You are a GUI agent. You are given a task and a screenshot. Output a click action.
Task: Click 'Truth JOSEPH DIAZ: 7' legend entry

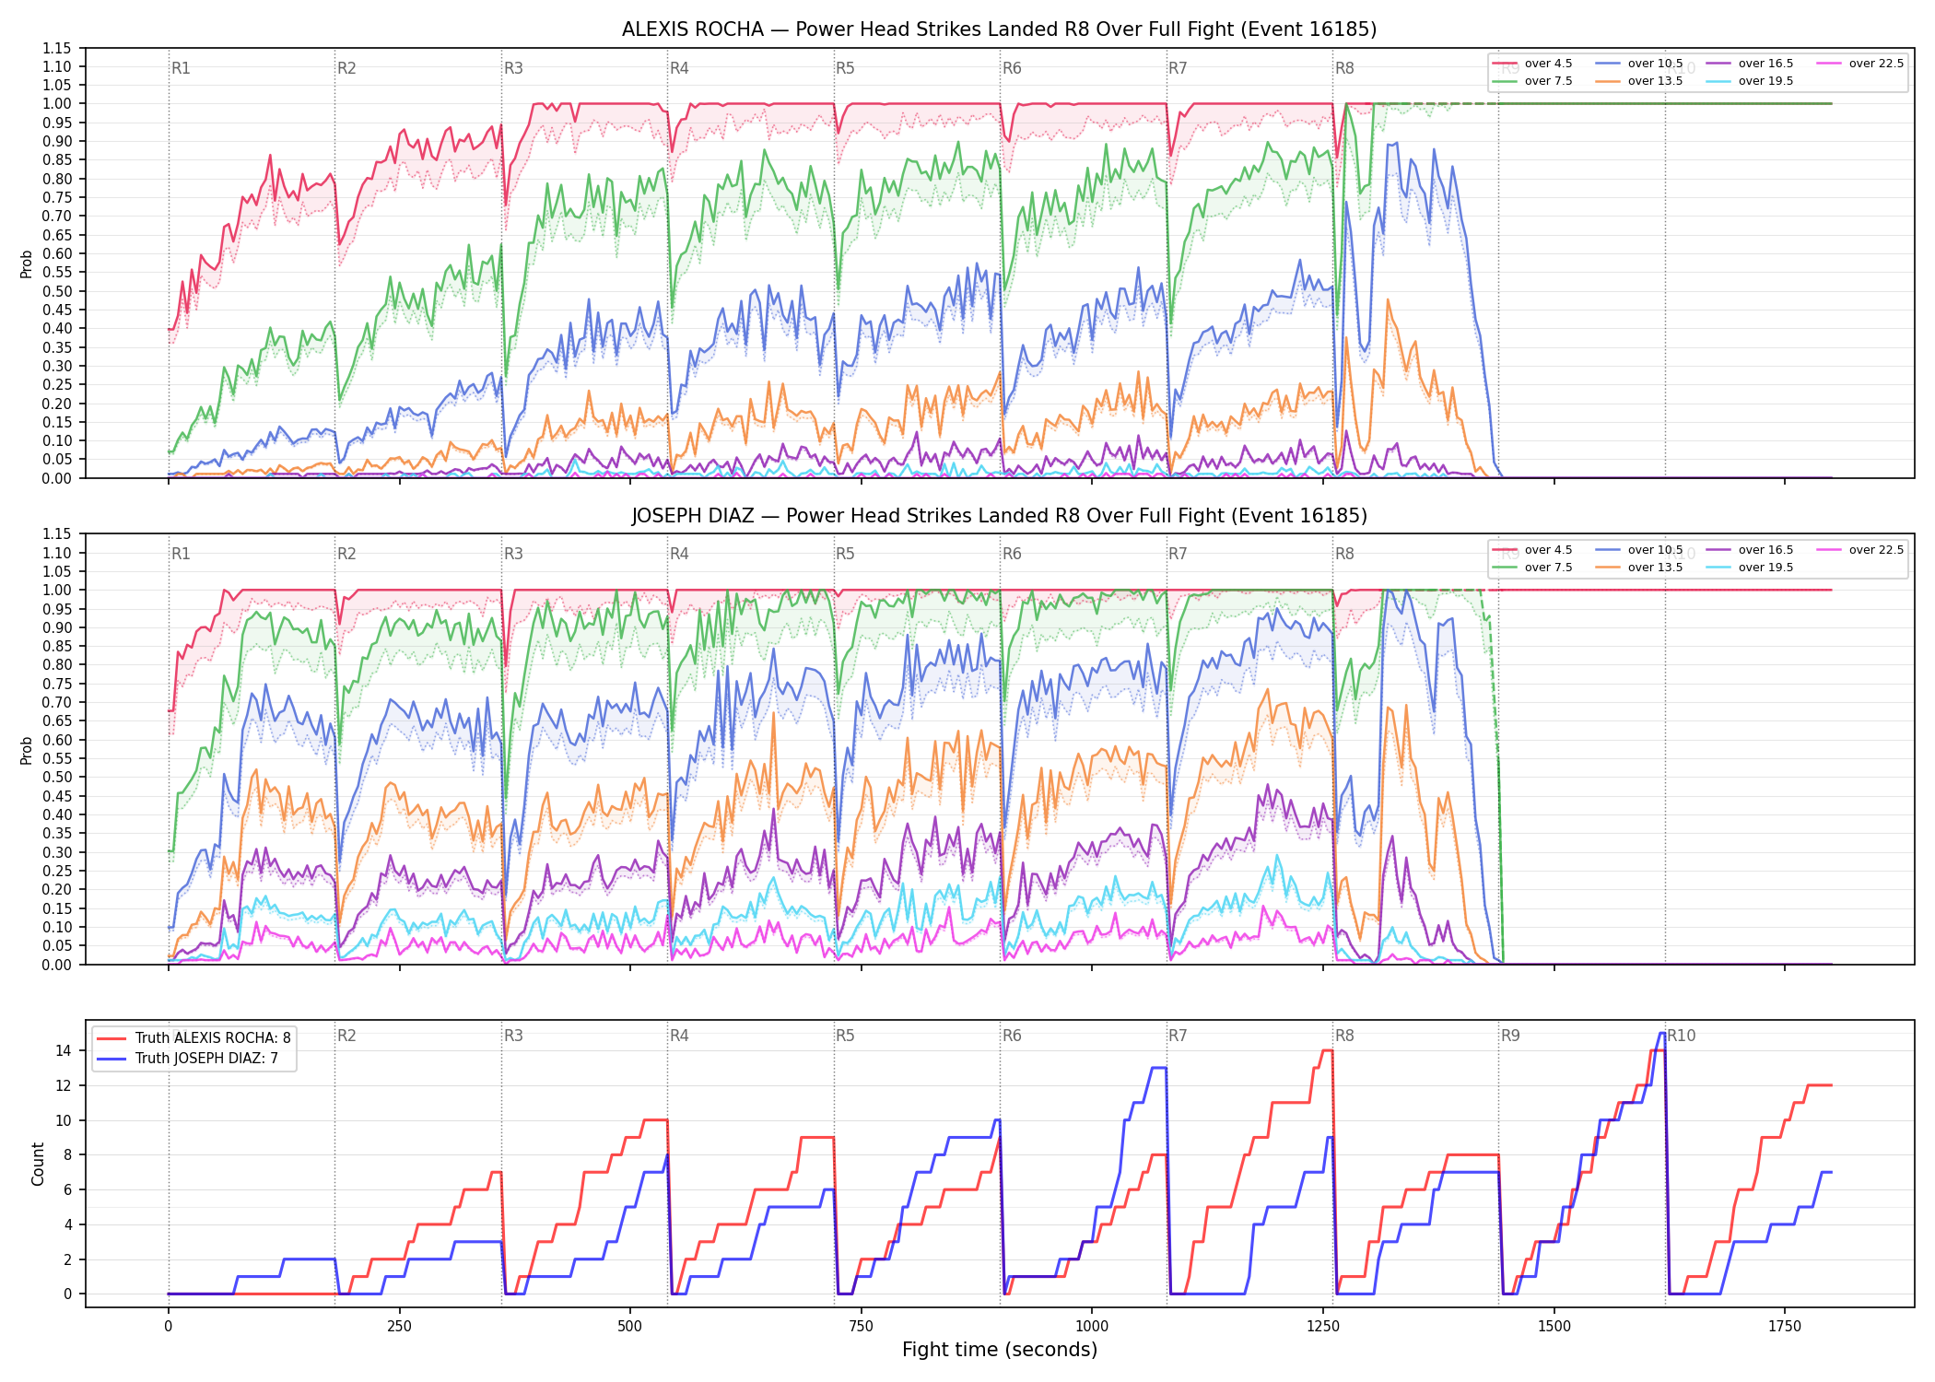click(187, 1059)
